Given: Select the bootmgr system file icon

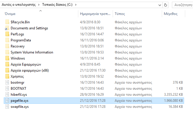Looking at the screenshot, I should click(x=7, y=82).
